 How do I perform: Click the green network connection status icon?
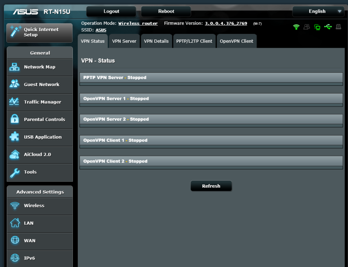pyautogui.click(x=317, y=27)
